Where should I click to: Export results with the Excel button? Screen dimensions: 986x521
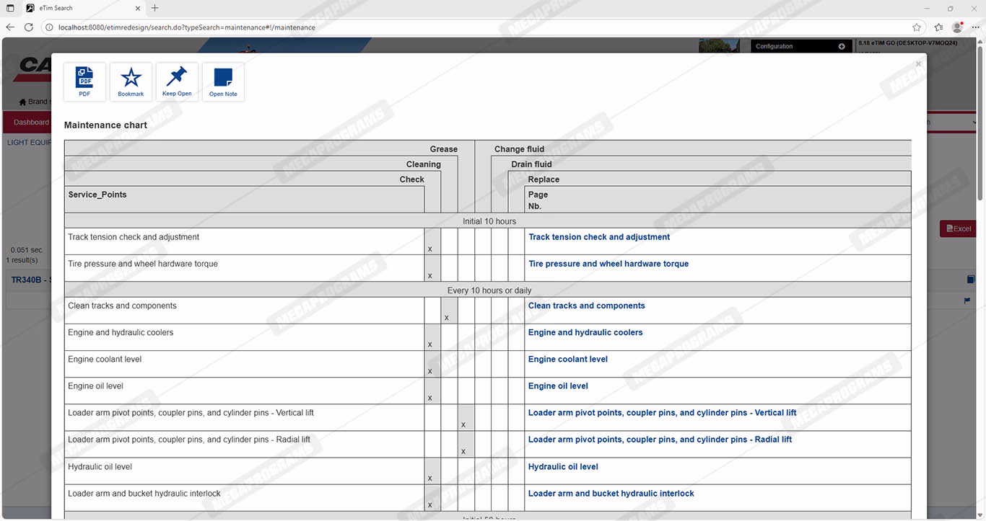[x=958, y=228]
